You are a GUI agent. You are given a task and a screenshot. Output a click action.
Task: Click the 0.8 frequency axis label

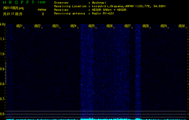pyautogui.click(x=2, y=84)
